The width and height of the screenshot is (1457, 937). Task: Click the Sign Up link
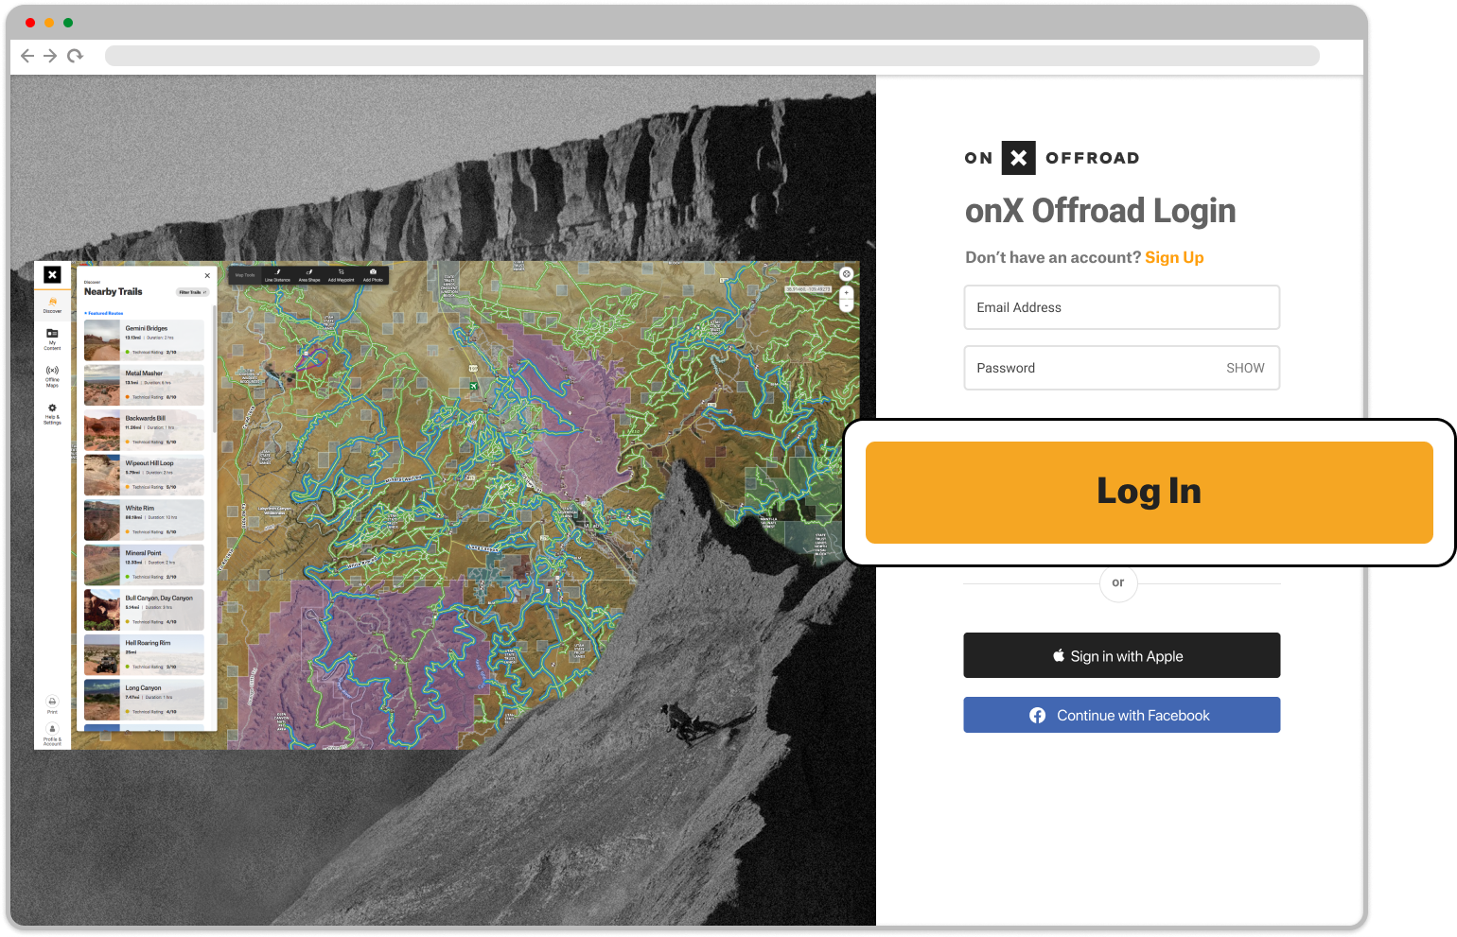coord(1173,257)
